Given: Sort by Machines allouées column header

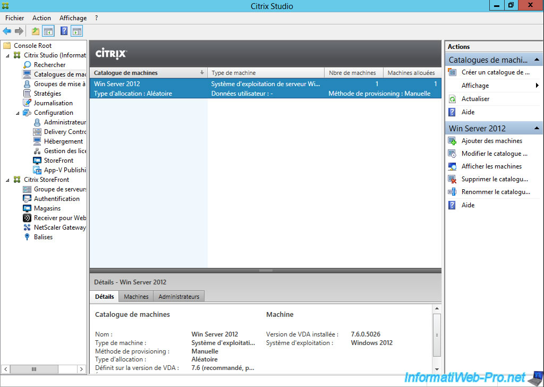Looking at the screenshot, I should pos(412,73).
